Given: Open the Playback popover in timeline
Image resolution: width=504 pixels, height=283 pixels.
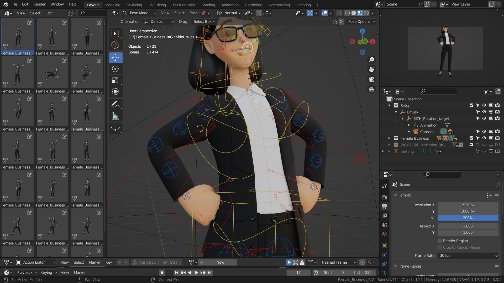Looking at the screenshot, I should tap(27, 273).
